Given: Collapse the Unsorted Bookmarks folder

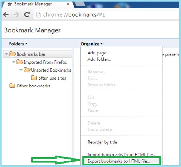Looking at the screenshot, I should pyautogui.click(x=21, y=70).
